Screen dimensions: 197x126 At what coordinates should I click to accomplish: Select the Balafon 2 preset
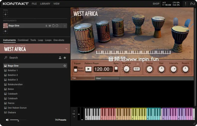[13, 75]
